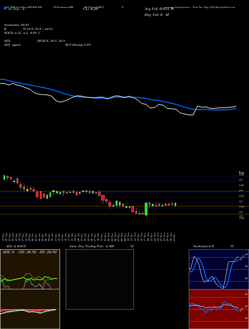Click the 'ADX: 0' value in ADX panel

pos(8,252)
